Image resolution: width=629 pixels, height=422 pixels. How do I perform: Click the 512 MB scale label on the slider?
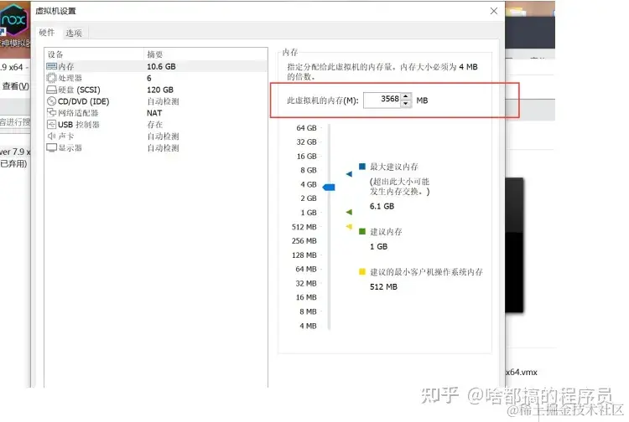[304, 227]
